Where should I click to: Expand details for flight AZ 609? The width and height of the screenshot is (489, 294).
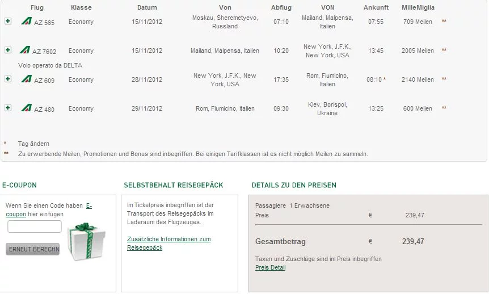(x=8, y=79)
